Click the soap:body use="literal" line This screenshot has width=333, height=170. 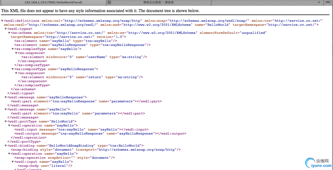(x=45, y=166)
